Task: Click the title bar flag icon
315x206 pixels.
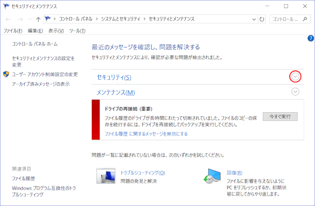Action: (x=6, y=6)
